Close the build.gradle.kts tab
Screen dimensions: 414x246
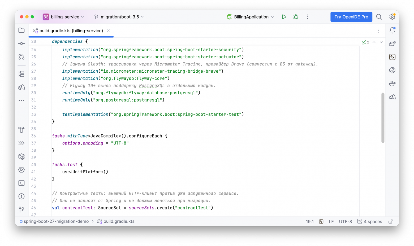coord(108,31)
